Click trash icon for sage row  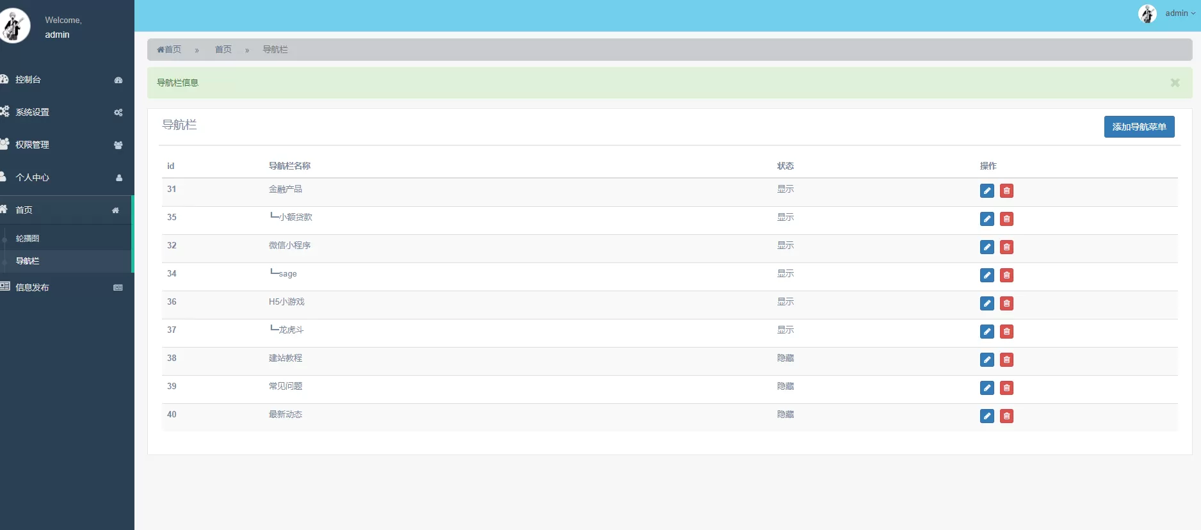(x=1006, y=275)
